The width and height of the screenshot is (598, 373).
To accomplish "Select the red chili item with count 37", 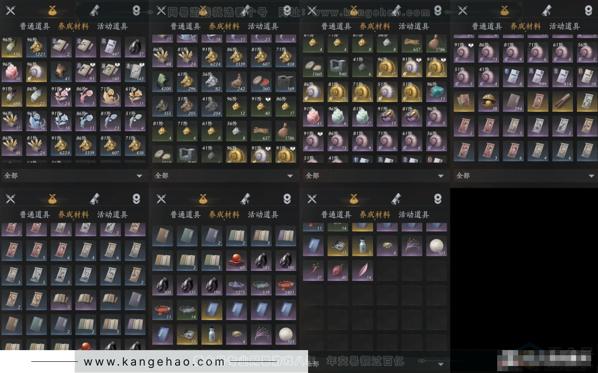I will pos(313,270).
